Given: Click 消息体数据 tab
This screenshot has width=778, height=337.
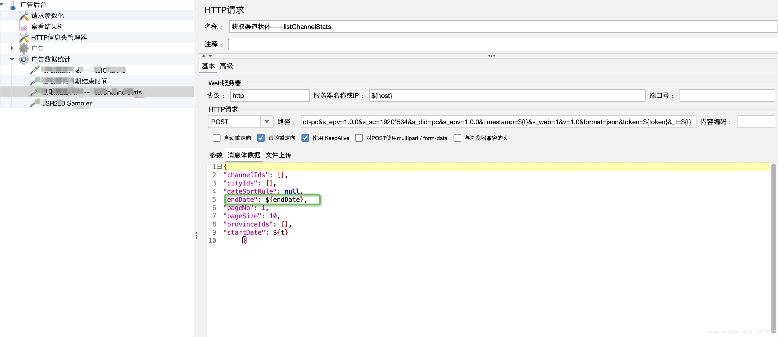Looking at the screenshot, I should click(x=244, y=155).
